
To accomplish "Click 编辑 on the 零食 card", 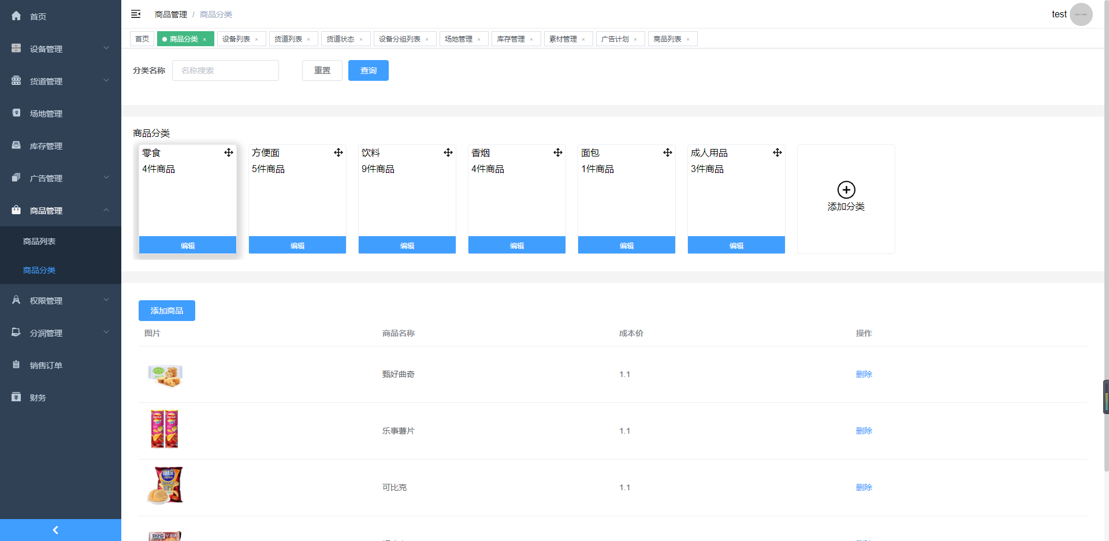I will coord(188,245).
